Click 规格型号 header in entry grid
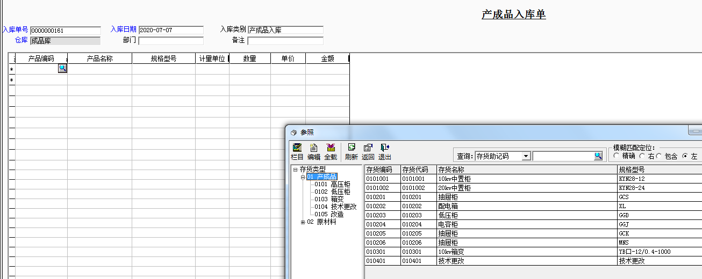The width and height of the screenshot is (702, 279). click(163, 58)
